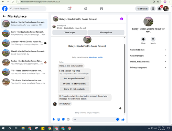
Task: Expand Customize chat section
Action: coord(148,50)
